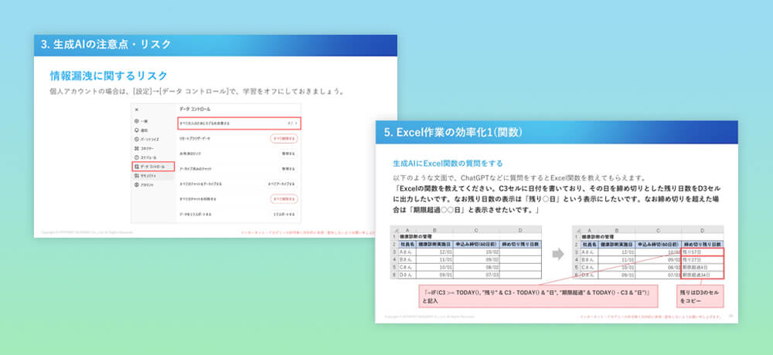Select column C header in left Excel table
This screenshot has width=773, height=355.
coord(475,229)
